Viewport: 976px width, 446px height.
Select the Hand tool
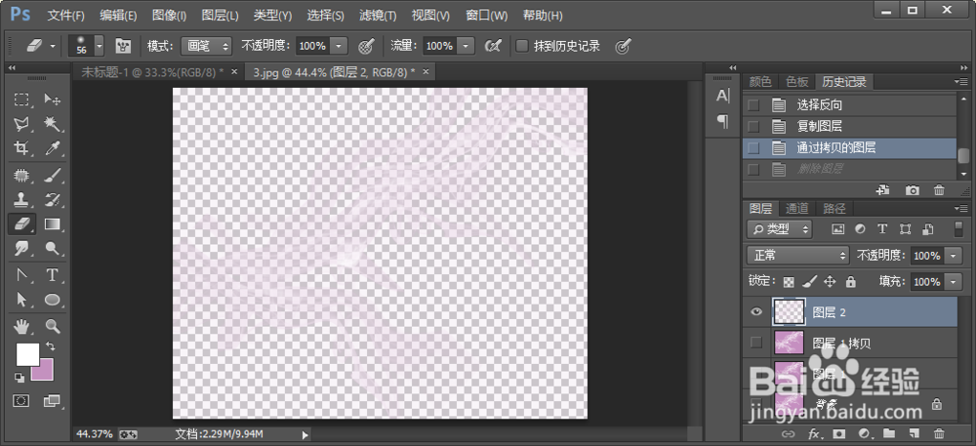(21, 325)
